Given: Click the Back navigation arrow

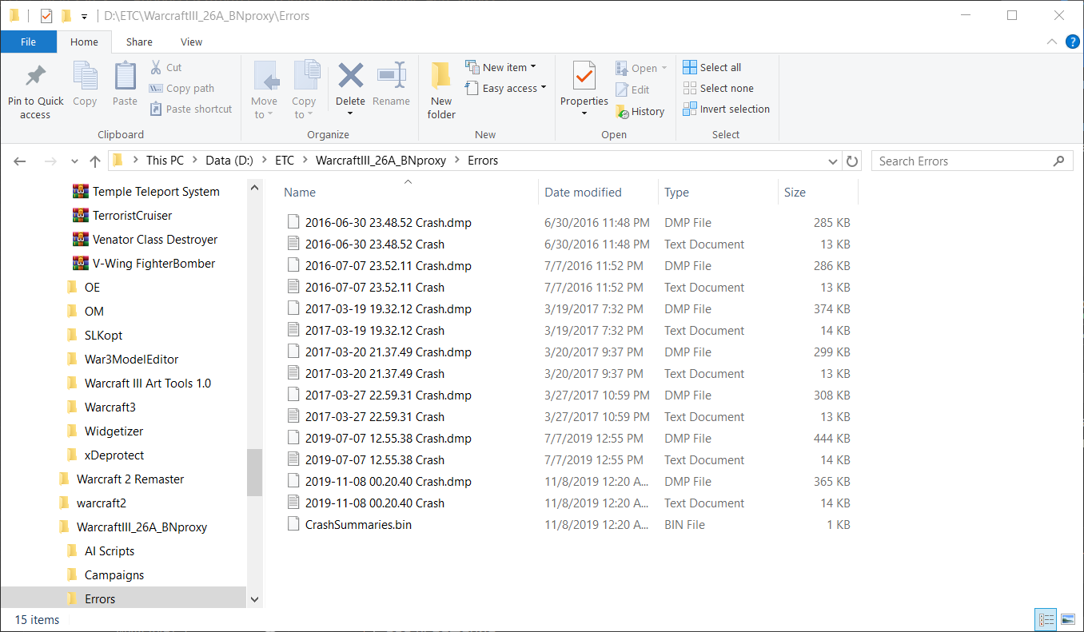Looking at the screenshot, I should (x=20, y=161).
